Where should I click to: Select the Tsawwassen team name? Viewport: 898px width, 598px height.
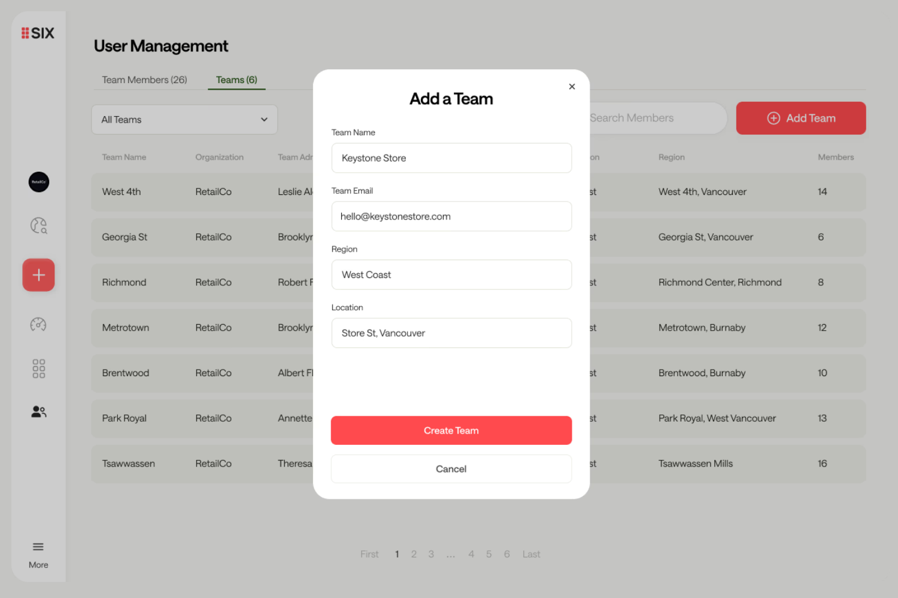pyautogui.click(x=129, y=464)
